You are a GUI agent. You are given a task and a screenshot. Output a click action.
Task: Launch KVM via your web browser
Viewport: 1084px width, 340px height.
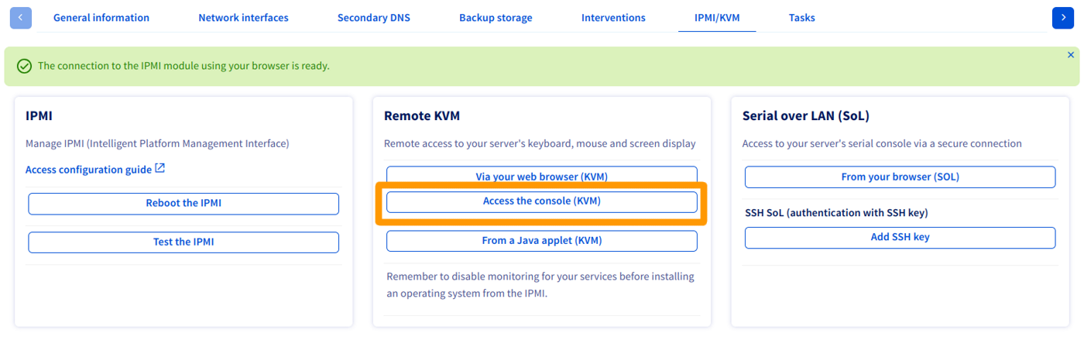tap(541, 177)
